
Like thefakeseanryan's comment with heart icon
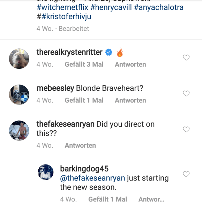pos(186,129)
